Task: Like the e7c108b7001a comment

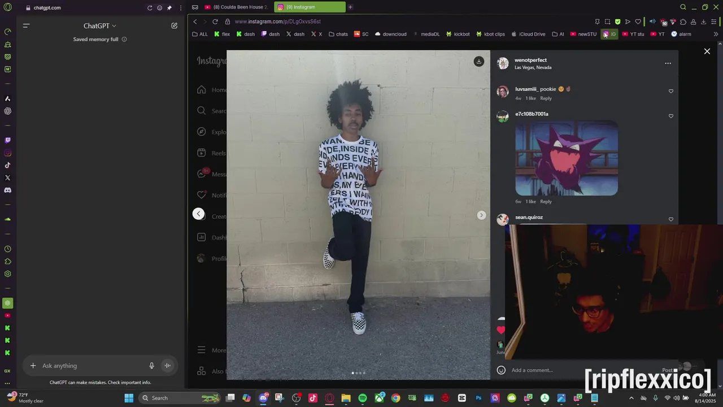Action: (x=671, y=116)
